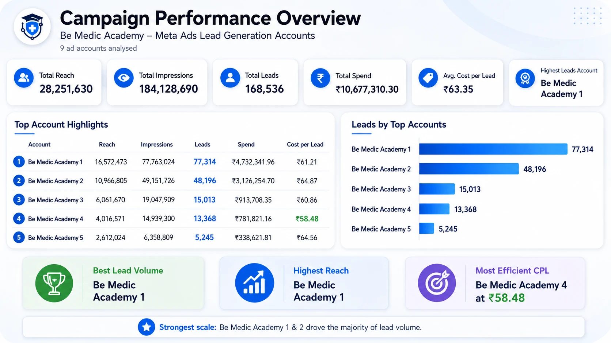Click the Leads column header
611x343 pixels.
click(202, 144)
